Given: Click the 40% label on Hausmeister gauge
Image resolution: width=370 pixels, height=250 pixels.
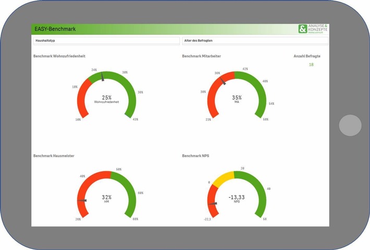Looking at the screenshot, I should [82, 176].
